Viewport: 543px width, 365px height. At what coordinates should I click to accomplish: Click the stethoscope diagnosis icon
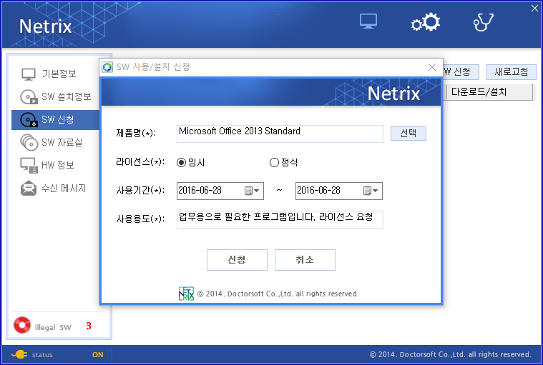[483, 22]
